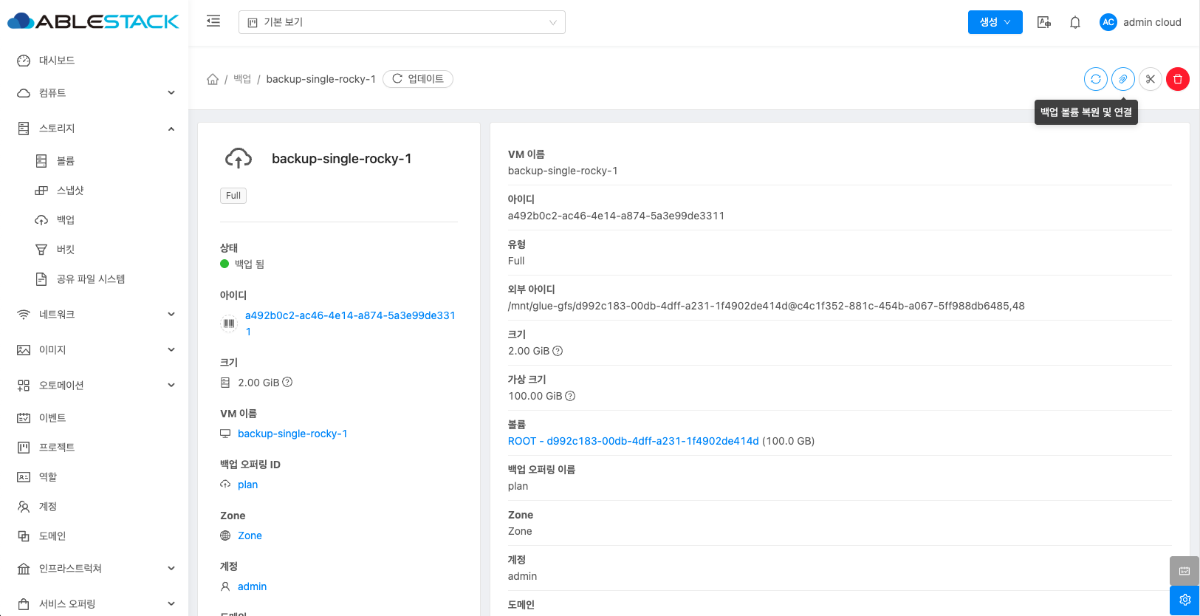This screenshot has width=1200, height=616.
Task: Open the 생성 create dropdown button
Action: (x=995, y=22)
